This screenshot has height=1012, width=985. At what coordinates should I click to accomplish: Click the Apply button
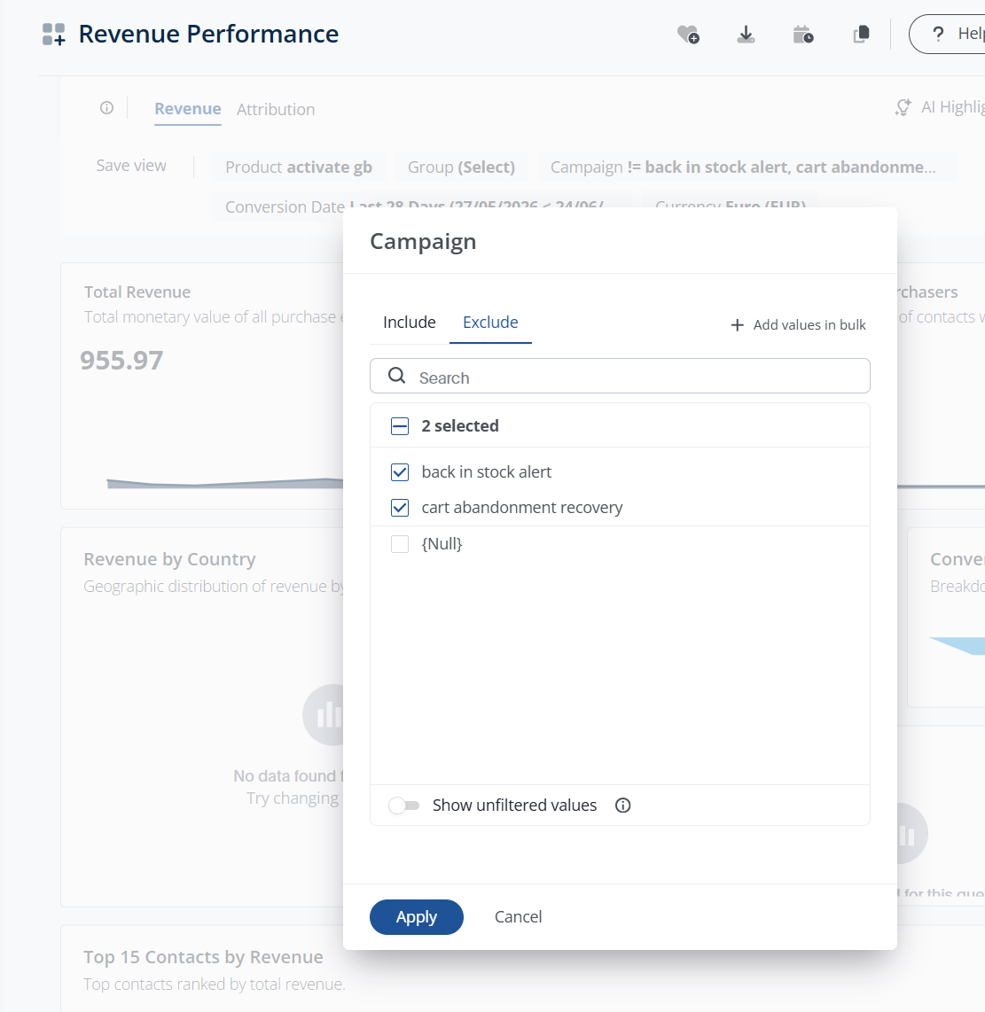point(417,917)
